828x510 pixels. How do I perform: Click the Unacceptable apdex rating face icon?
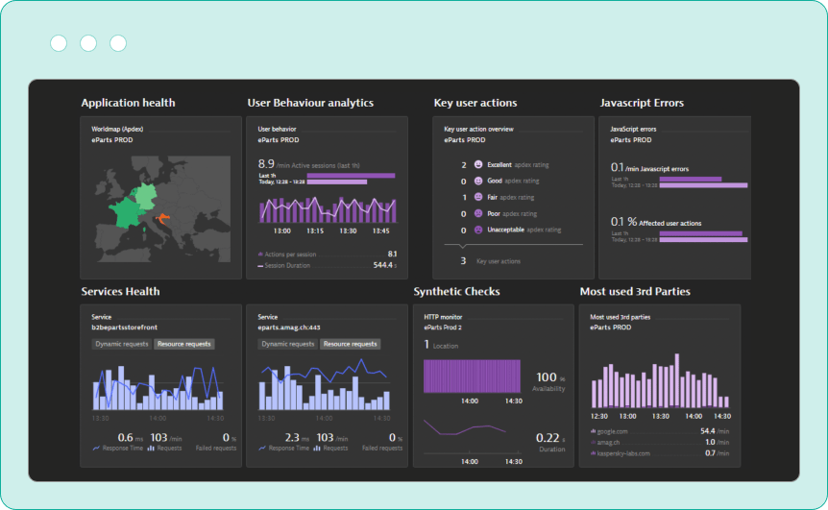tap(478, 230)
